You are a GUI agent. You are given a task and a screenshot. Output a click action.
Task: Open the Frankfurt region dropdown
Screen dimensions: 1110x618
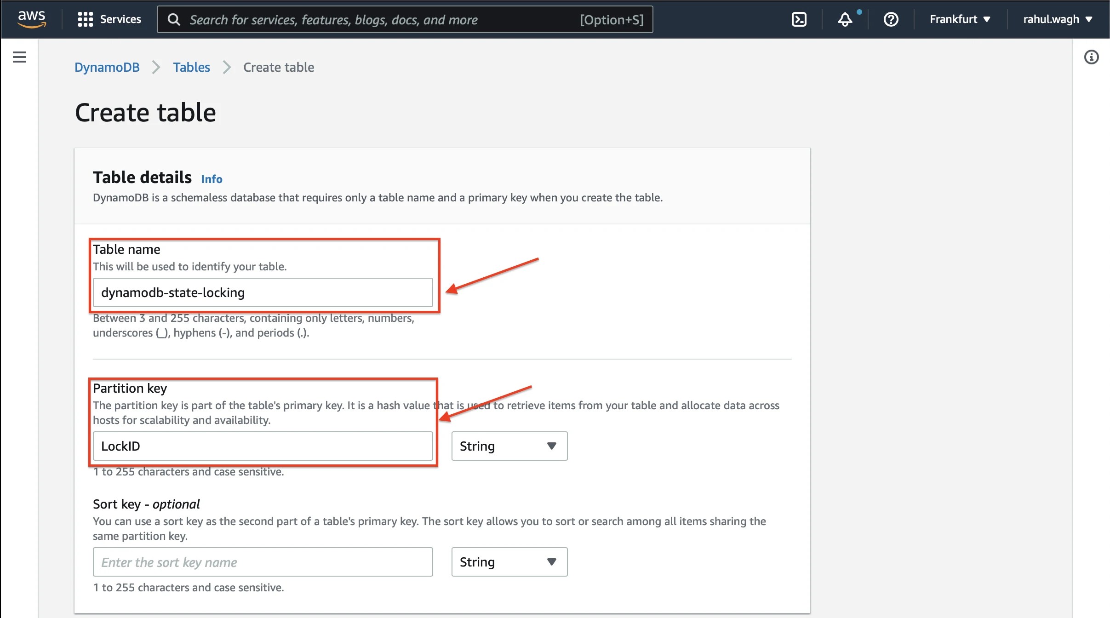click(x=959, y=19)
